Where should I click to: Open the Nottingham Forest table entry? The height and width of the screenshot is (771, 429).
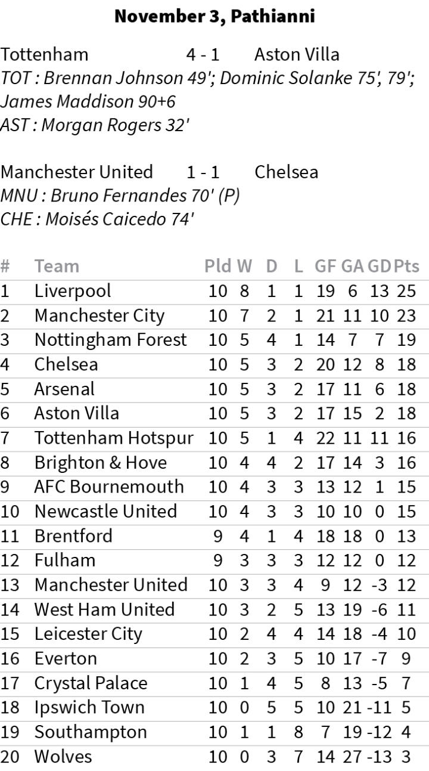[x=214, y=340]
